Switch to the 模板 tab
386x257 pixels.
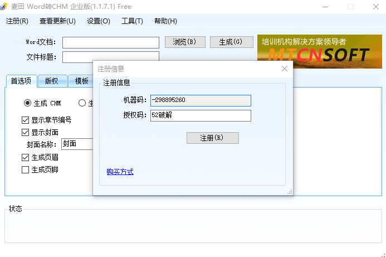tap(81, 81)
